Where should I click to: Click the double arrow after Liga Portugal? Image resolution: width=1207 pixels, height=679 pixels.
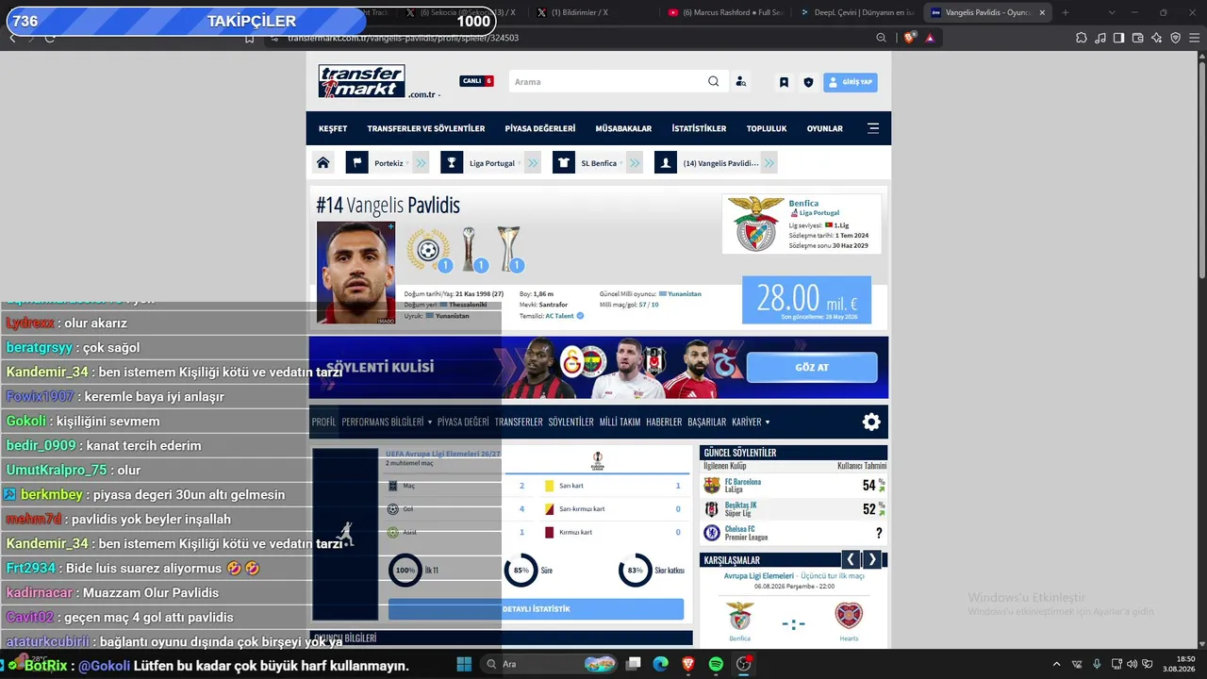pyautogui.click(x=533, y=163)
